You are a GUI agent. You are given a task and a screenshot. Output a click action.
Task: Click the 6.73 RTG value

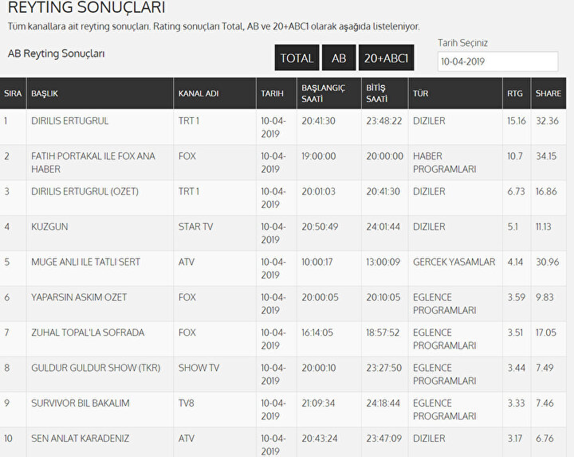point(516,192)
